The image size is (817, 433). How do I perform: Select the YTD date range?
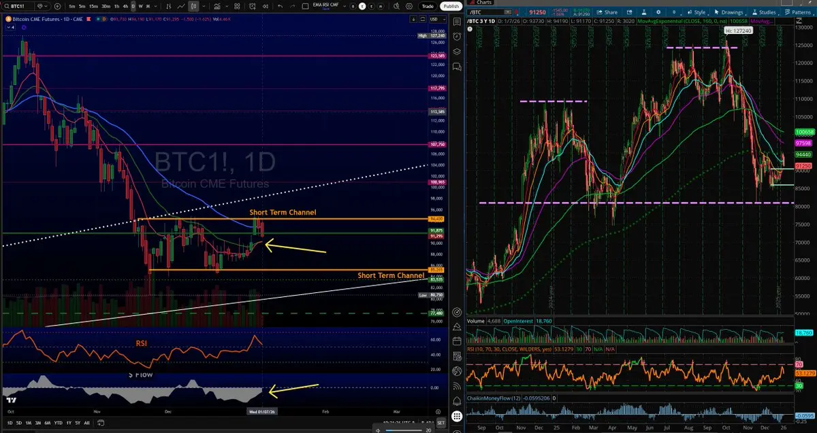[59, 423]
